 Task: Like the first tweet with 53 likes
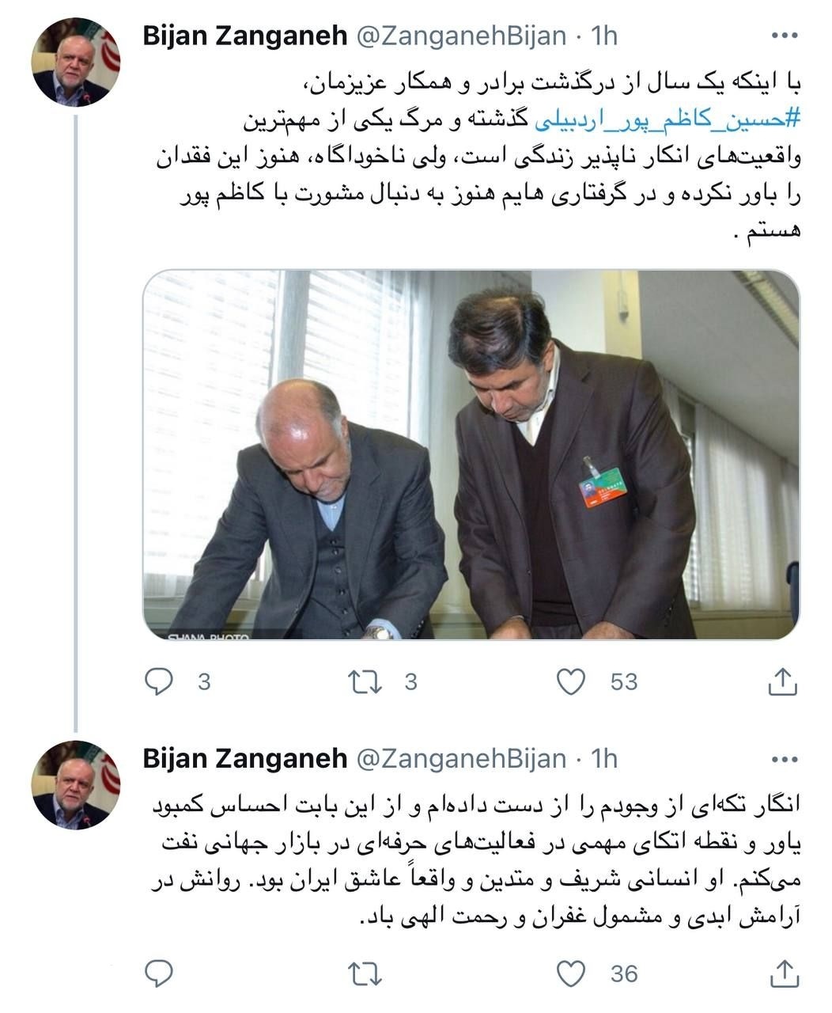click(571, 681)
